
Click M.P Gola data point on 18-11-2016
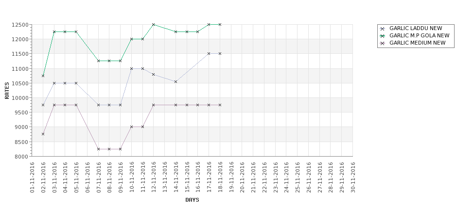[x=220, y=24]
